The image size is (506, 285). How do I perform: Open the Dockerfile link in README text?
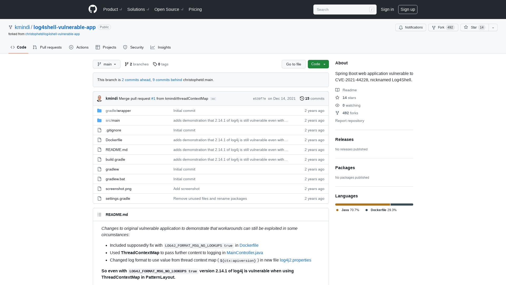(249, 245)
